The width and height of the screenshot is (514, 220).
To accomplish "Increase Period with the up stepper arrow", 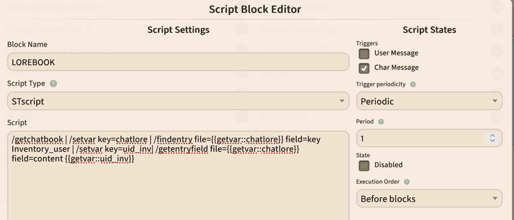I will (x=492, y=135).
